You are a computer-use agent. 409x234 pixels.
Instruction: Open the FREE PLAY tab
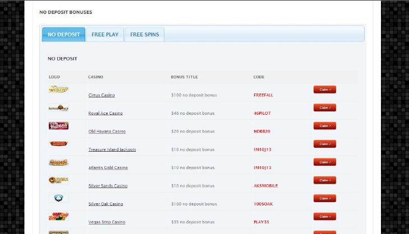(x=105, y=34)
